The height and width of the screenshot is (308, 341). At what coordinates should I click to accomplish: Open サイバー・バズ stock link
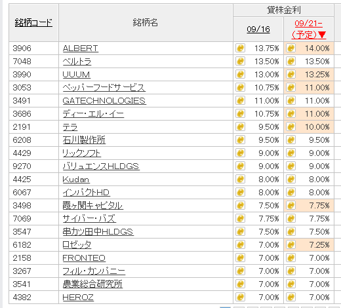tap(89, 219)
